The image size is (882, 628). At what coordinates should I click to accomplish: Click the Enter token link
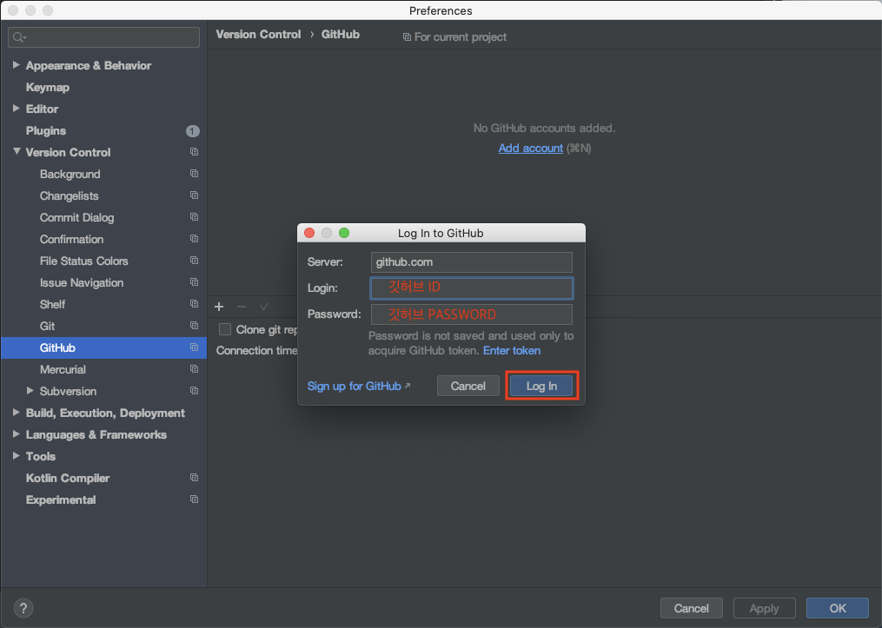(x=511, y=350)
